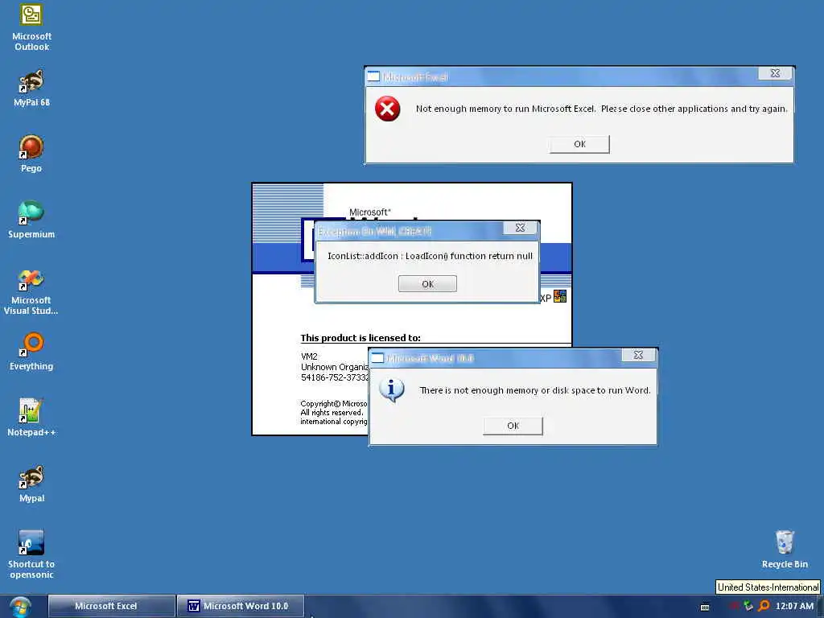This screenshot has height=618, width=824.
Task: Select the Supermium desktop shortcut
Action: tap(31, 220)
